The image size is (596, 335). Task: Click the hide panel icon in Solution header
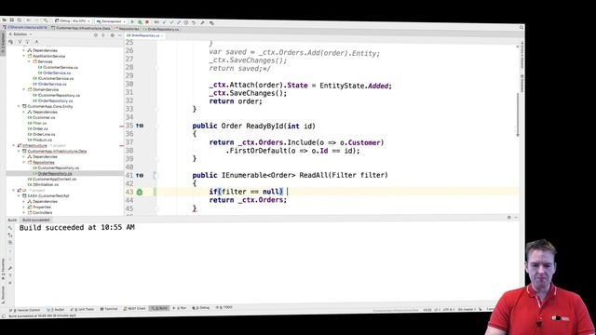pos(119,35)
